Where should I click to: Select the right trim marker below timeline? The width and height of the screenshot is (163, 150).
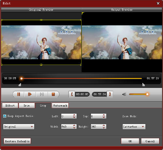143,85
